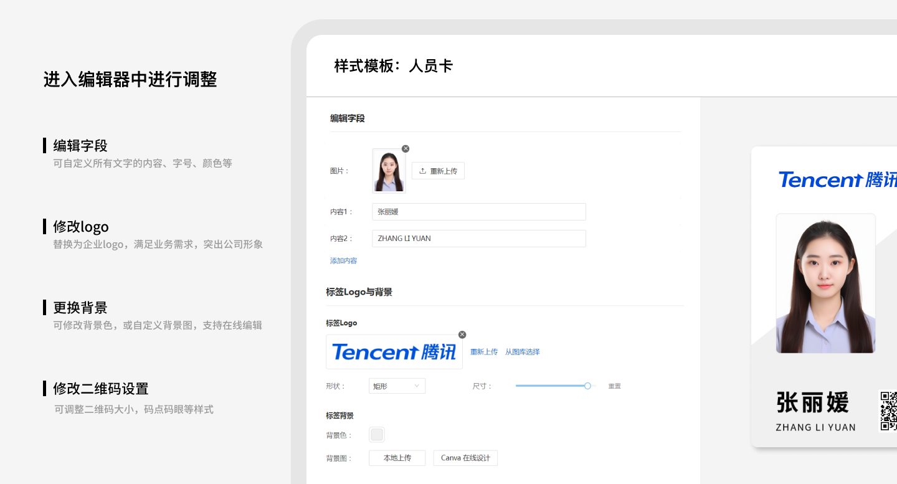Click the 标签Logo与背景 section heading
The image size is (897, 484).
(x=359, y=292)
